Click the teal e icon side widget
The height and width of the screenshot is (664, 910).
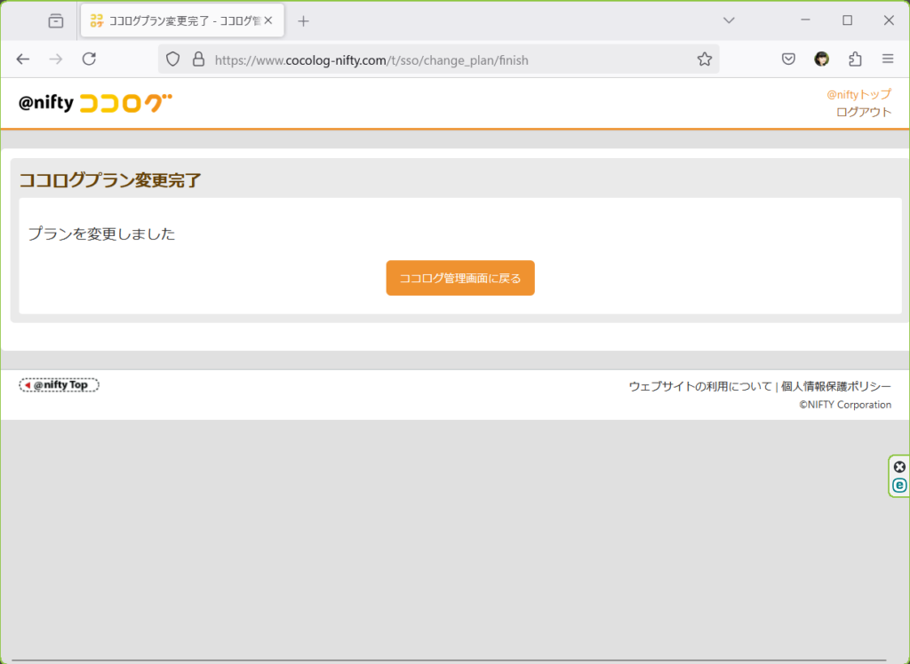pyautogui.click(x=899, y=485)
